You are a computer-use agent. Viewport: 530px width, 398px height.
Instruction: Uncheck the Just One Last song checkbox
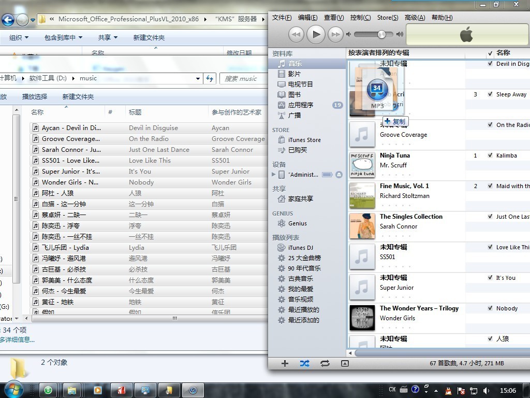point(490,216)
